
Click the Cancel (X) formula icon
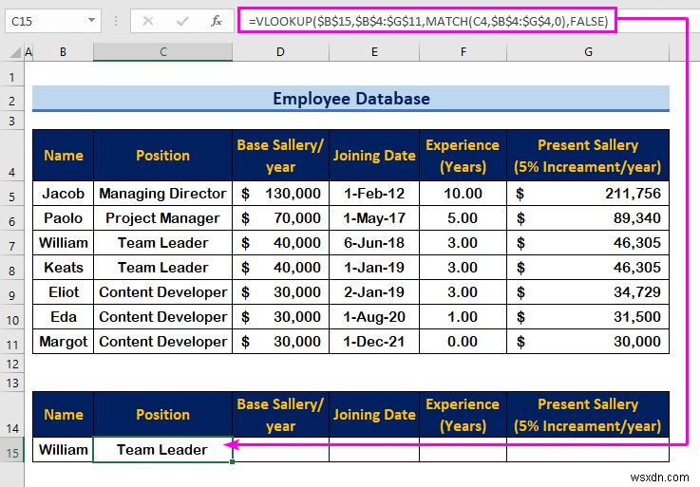click(x=148, y=21)
